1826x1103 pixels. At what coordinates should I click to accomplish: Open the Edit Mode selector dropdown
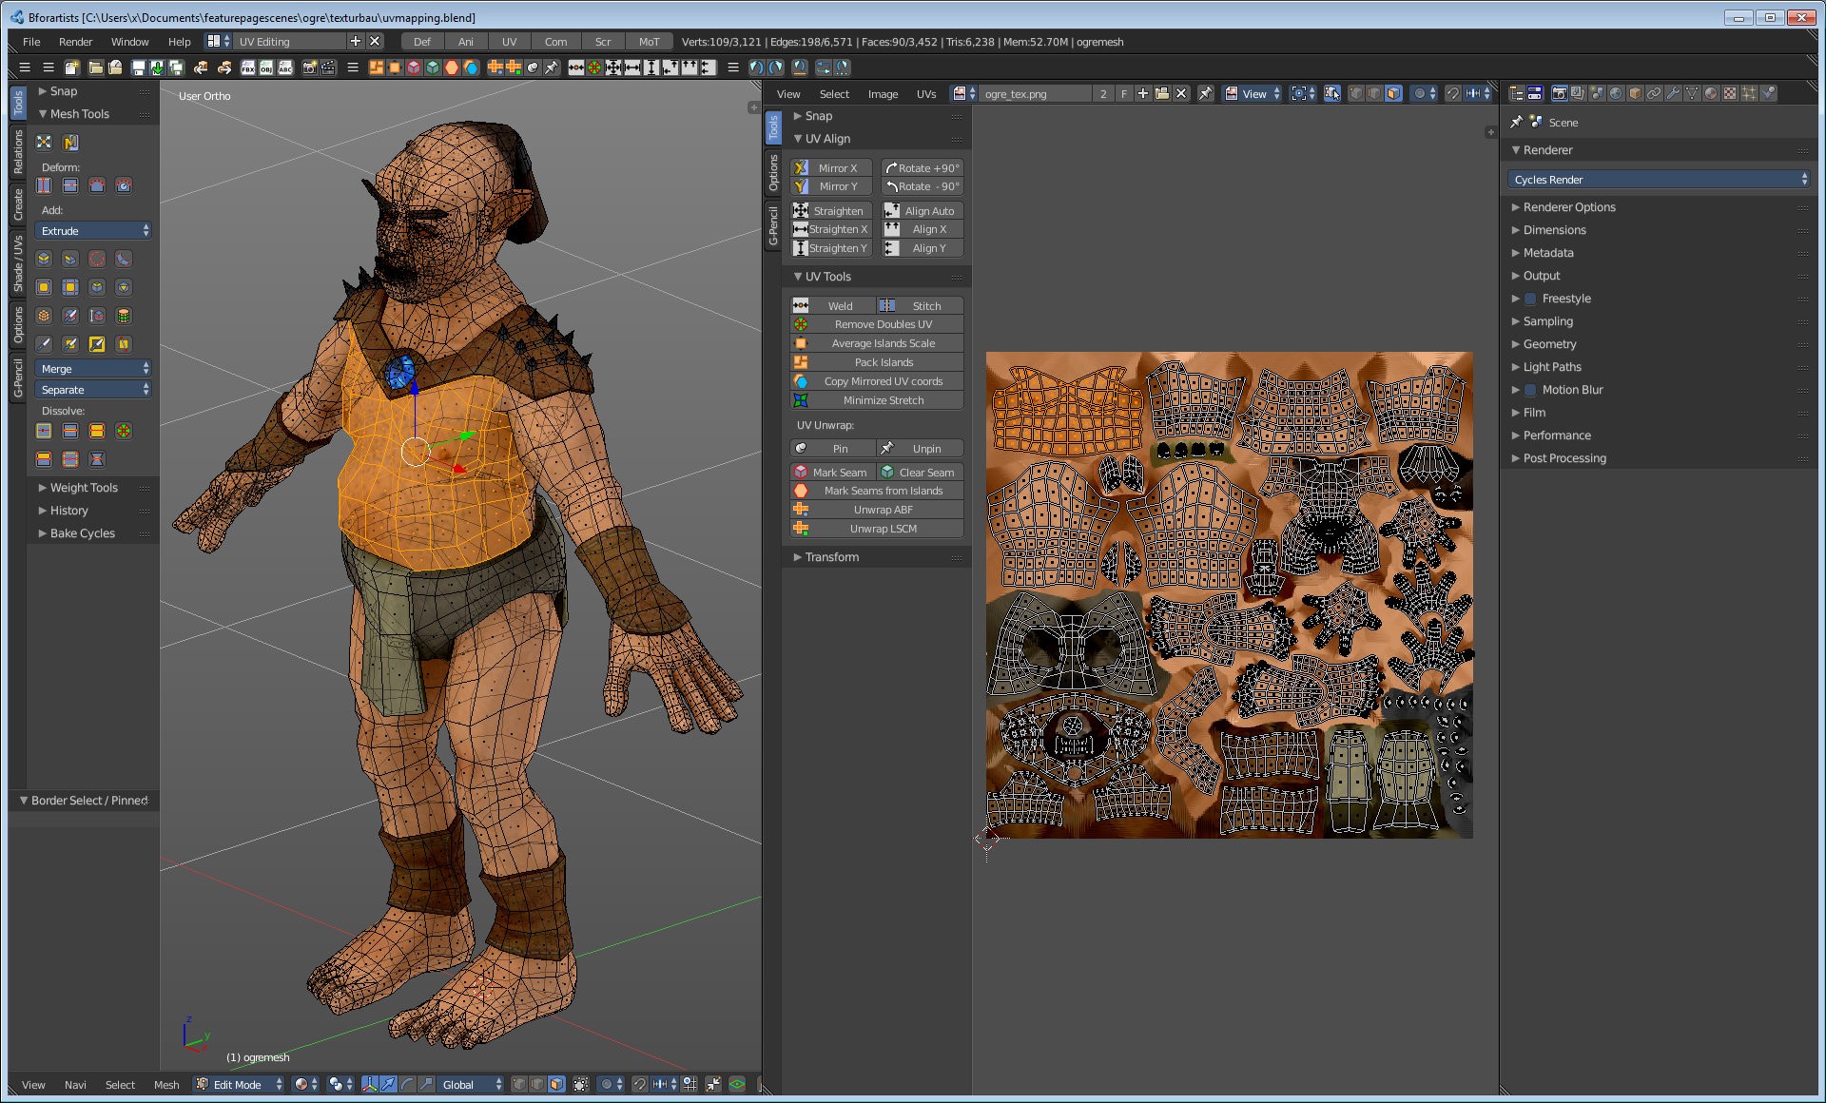point(239,1084)
